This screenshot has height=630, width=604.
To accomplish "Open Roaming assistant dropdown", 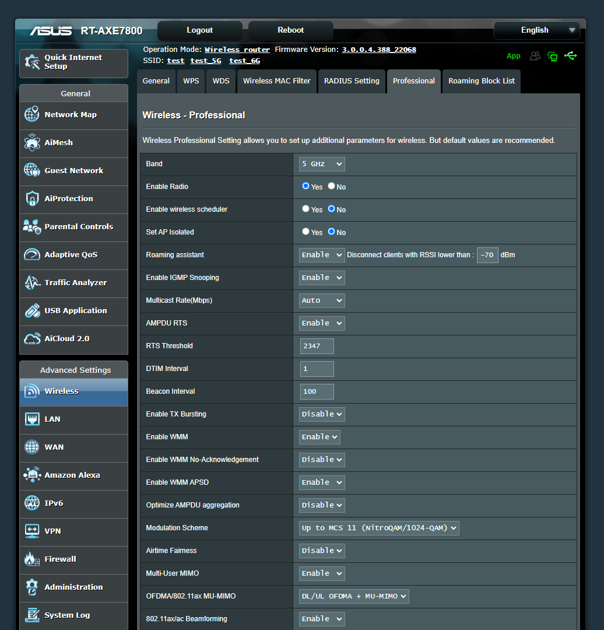I will 322,255.
